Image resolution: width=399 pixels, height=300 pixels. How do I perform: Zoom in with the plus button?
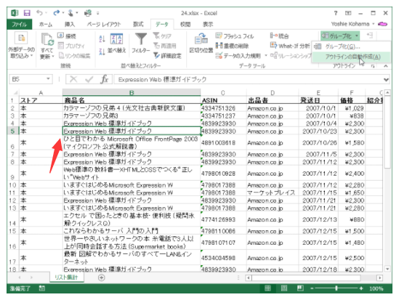click(360, 288)
